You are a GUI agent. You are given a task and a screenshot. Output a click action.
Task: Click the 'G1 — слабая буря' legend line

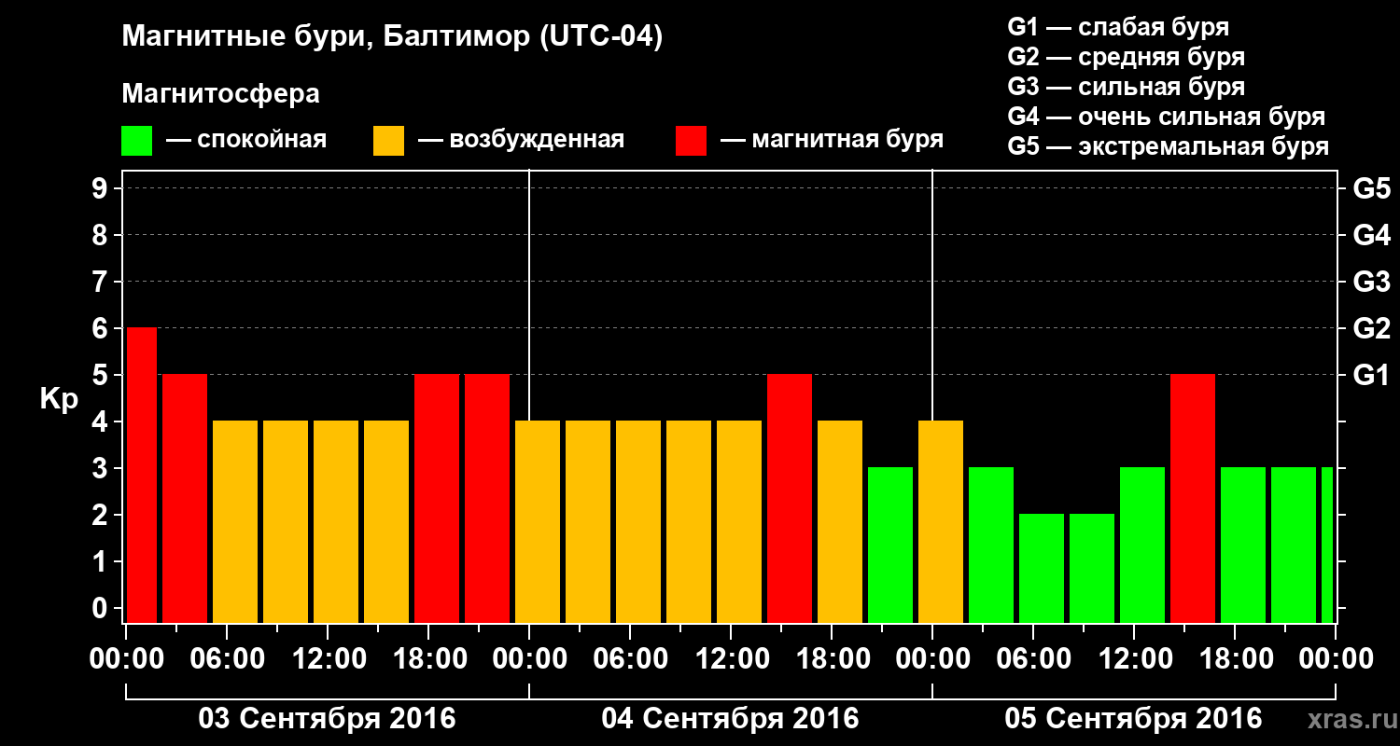[x=1118, y=27]
